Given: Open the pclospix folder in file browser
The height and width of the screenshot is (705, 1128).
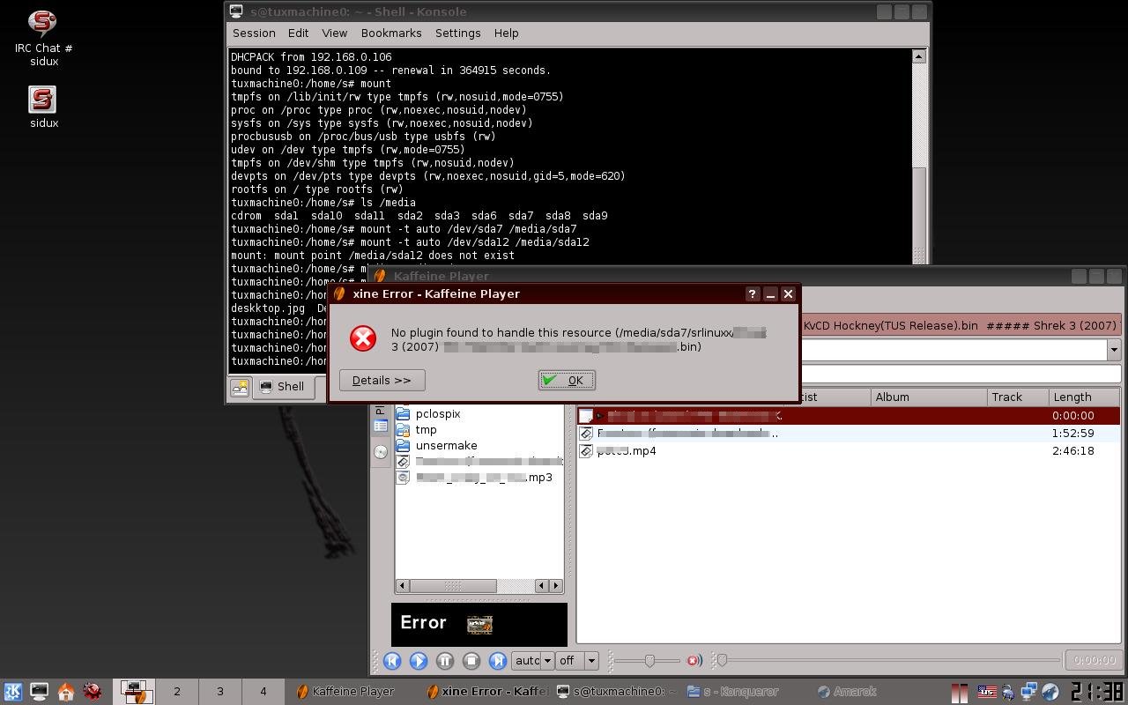Looking at the screenshot, I should (429, 414).
